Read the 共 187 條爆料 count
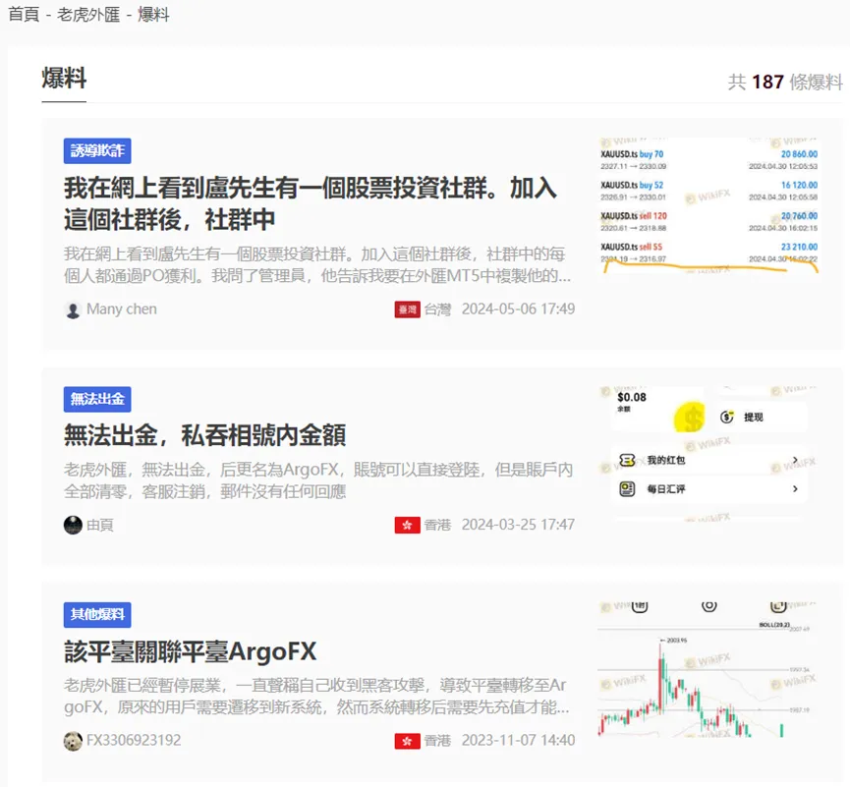 pos(785,82)
